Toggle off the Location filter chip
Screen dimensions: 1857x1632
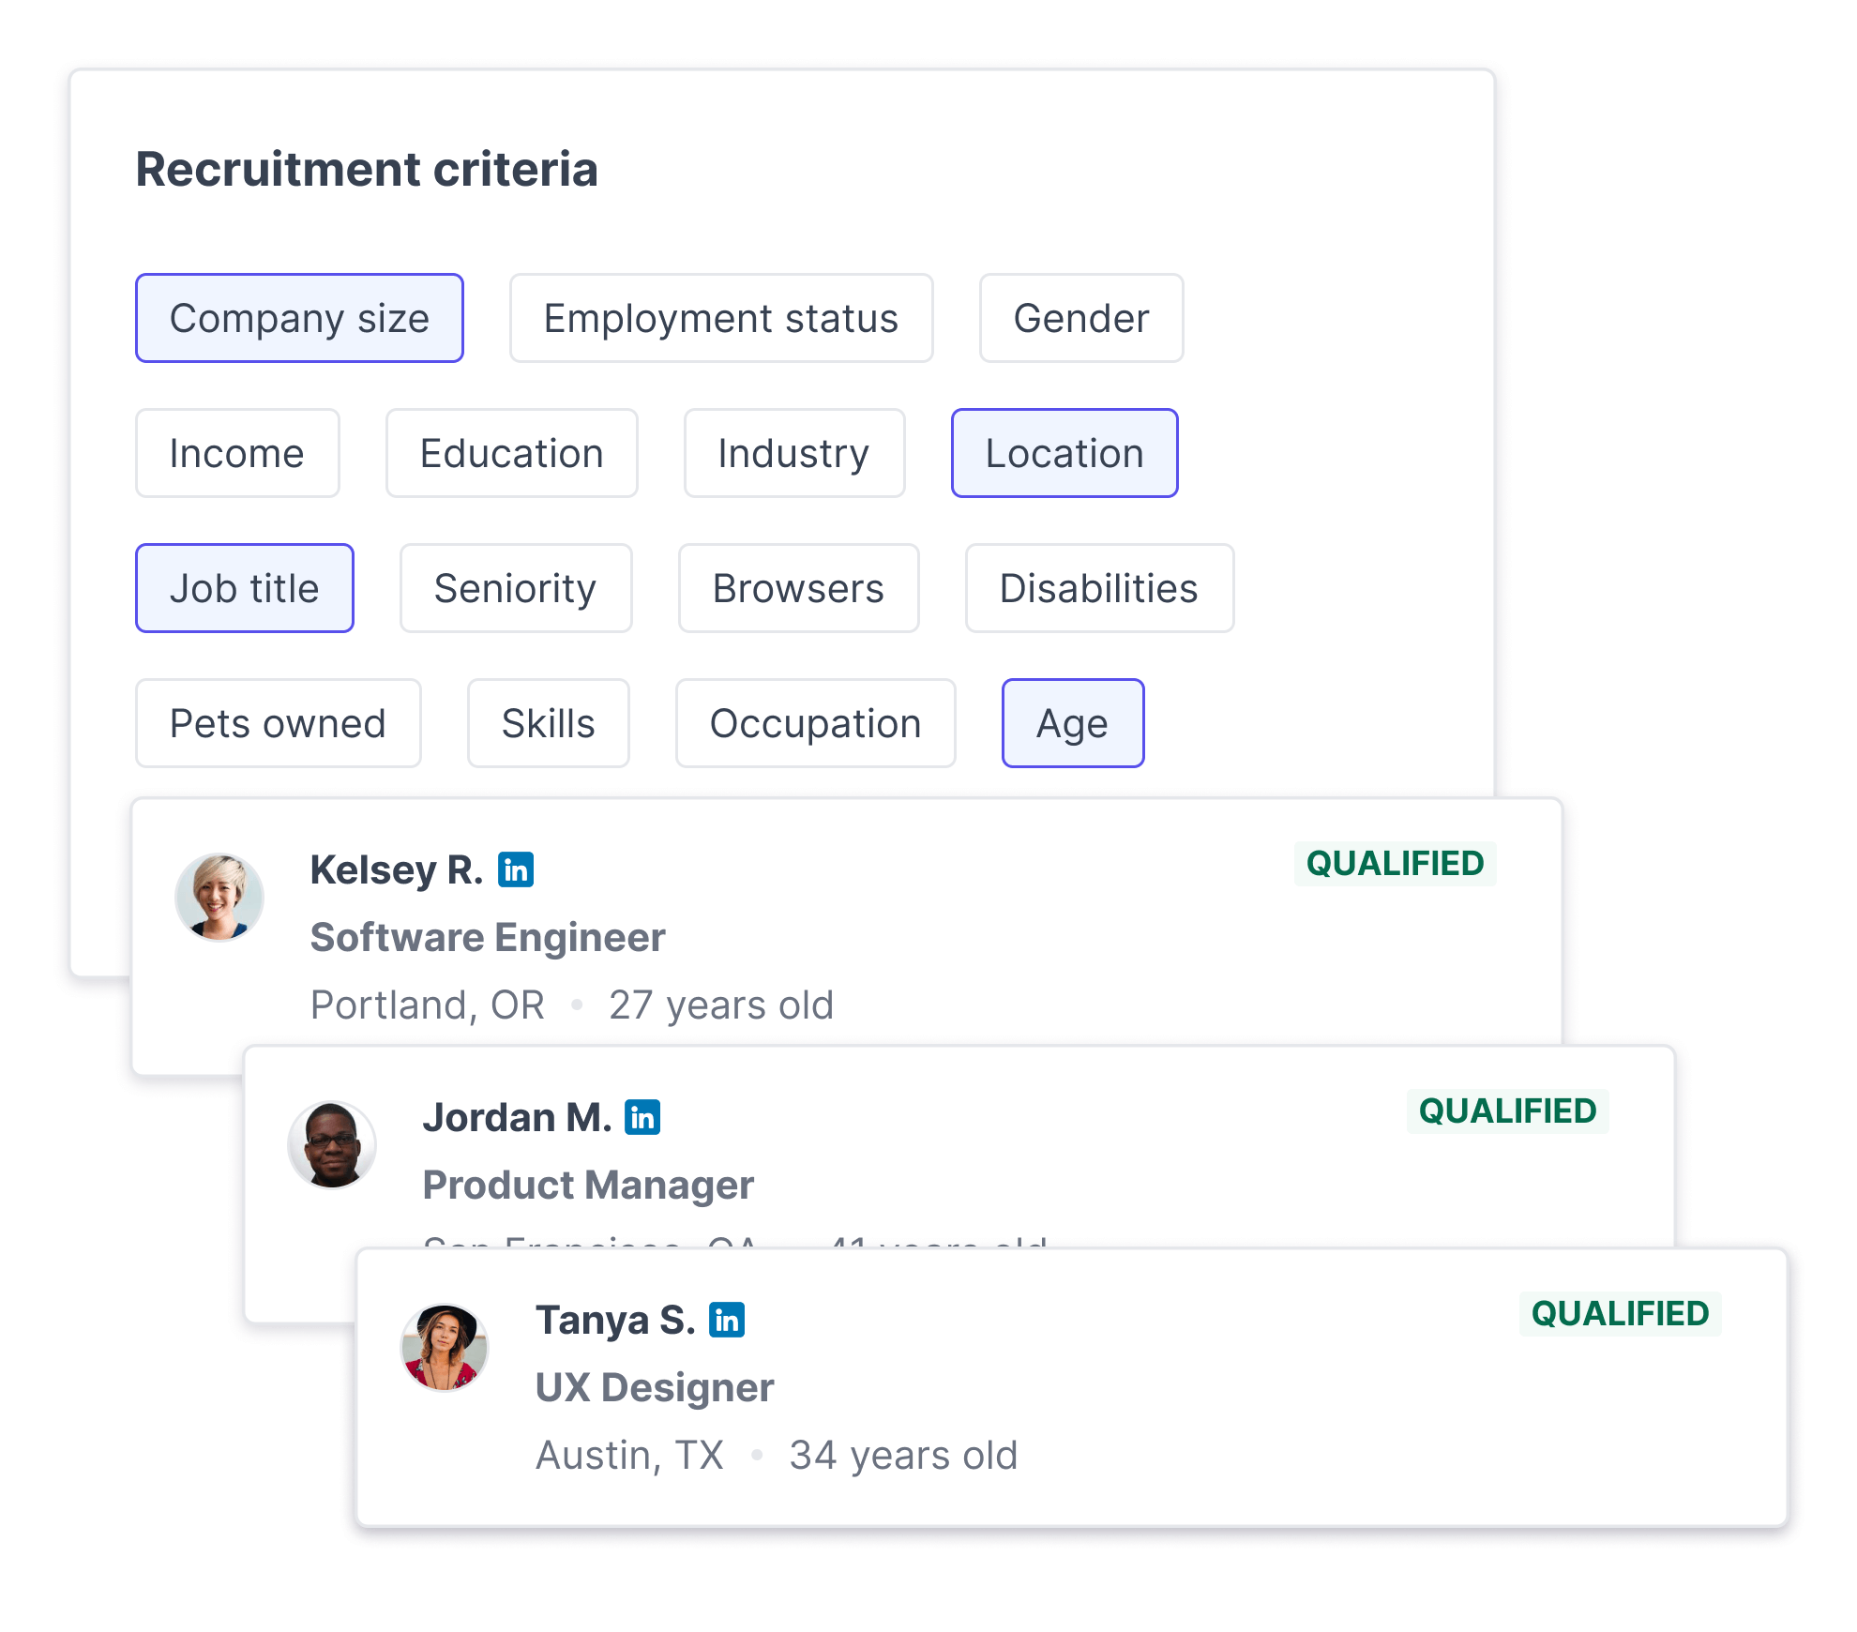[1064, 453]
